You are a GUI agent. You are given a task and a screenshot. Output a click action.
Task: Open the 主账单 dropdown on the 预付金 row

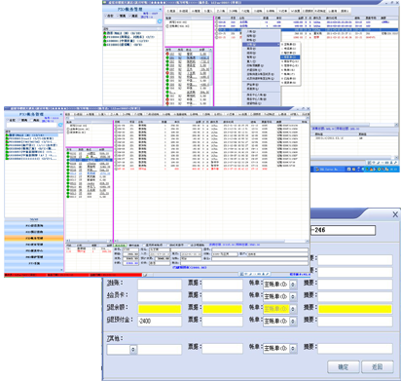tap(293, 322)
